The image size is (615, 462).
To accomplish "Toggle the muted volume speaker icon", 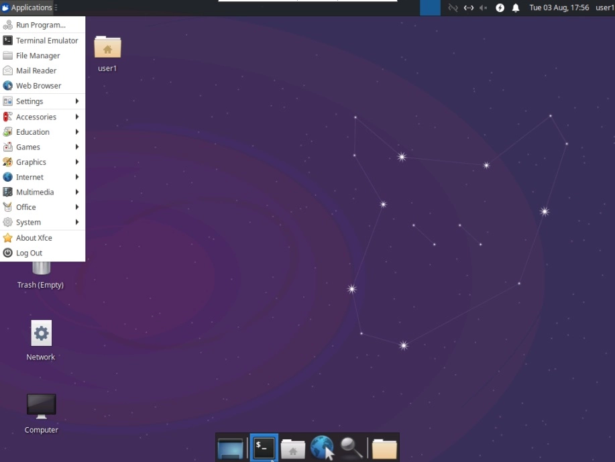I will point(484,8).
